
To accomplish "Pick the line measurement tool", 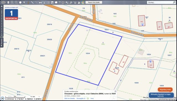I will (x=32, y=2).
